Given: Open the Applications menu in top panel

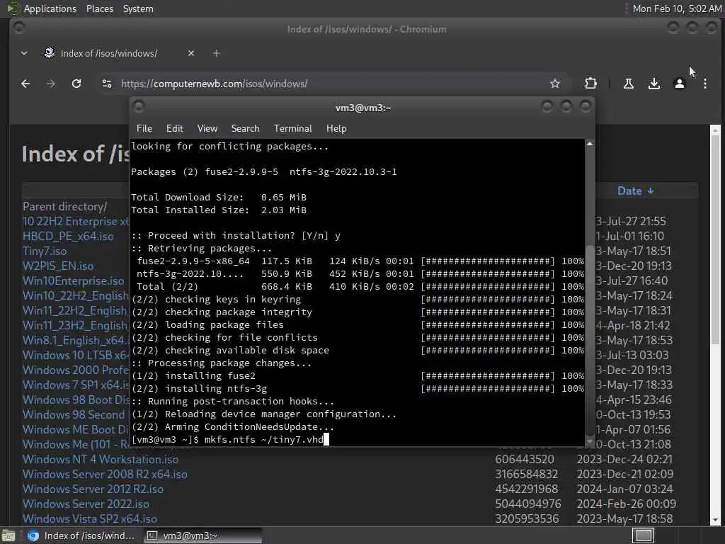Looking at the screenshot, I should click(50, 8).
